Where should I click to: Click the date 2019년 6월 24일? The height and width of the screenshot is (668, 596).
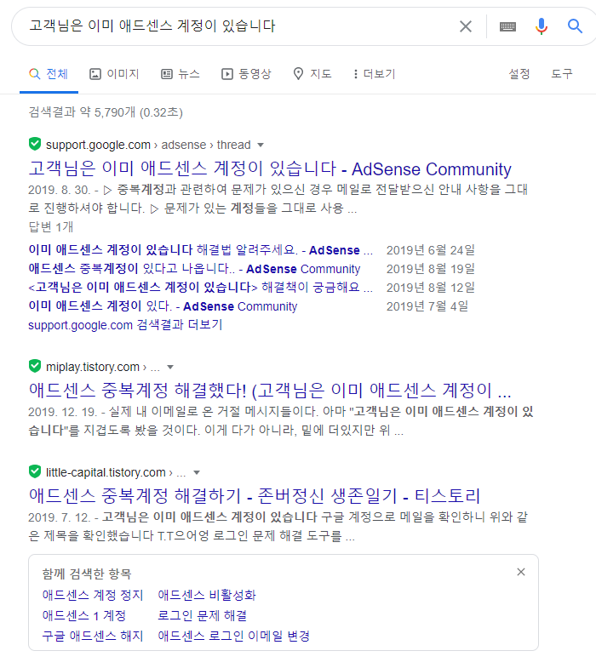(431, 250)
